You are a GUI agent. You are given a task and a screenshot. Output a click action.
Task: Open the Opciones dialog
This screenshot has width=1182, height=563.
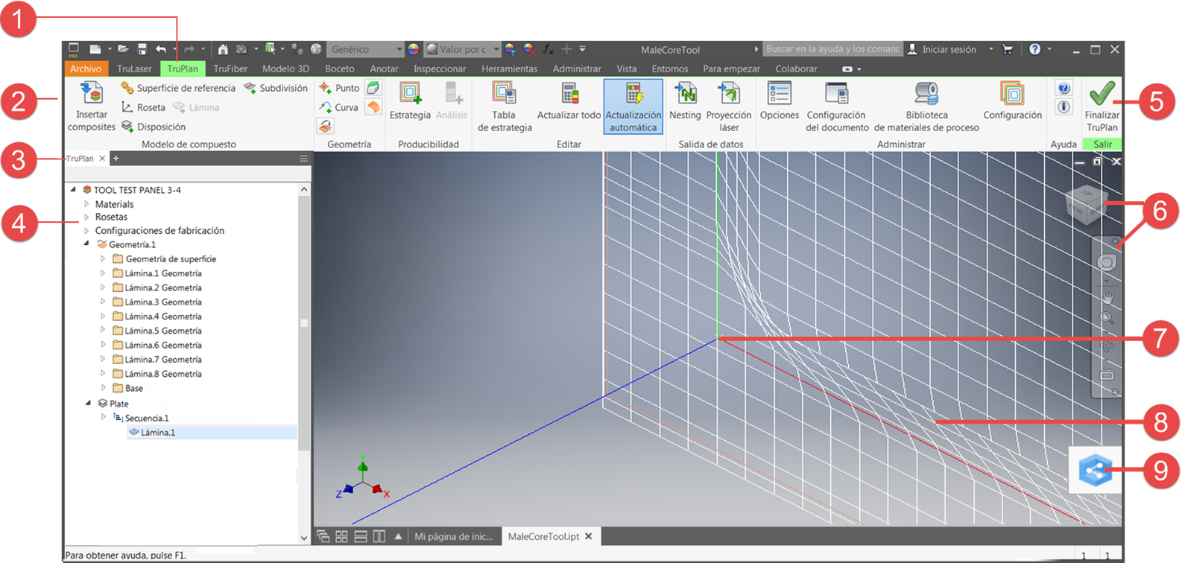[x=780, y=101]
